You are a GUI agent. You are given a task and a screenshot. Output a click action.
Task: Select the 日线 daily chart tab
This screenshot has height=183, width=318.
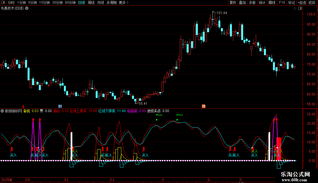point(82,3)
